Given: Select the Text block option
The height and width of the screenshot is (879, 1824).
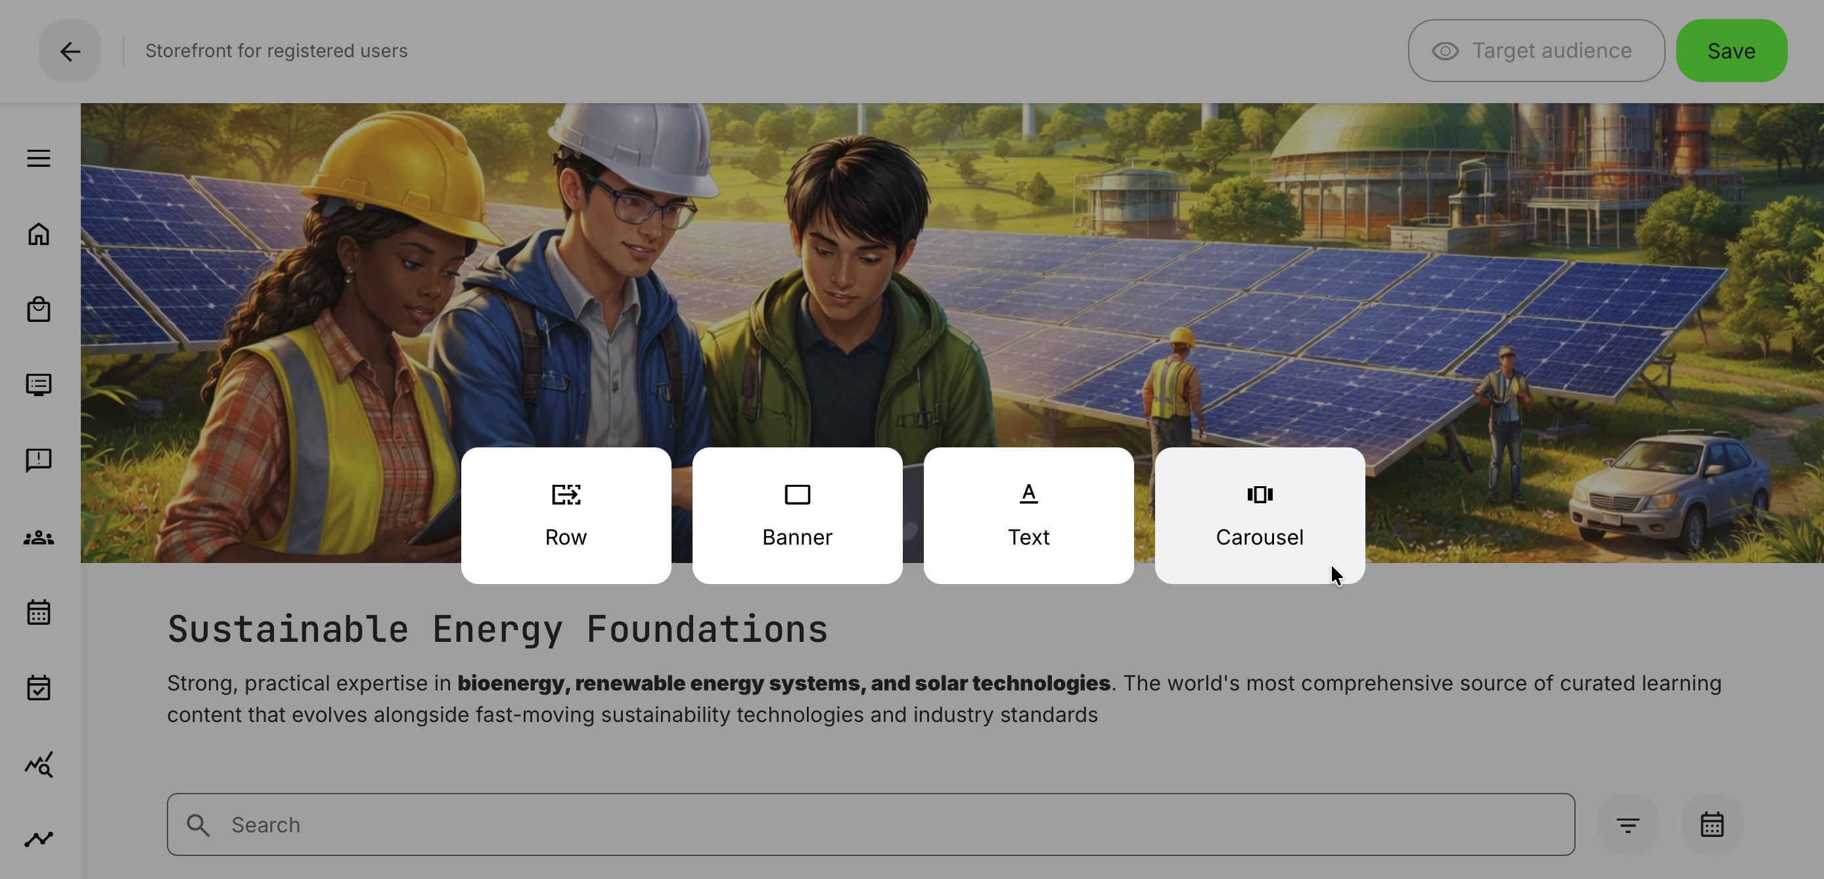Looking at the screenshot, I should pos(1028,515).
